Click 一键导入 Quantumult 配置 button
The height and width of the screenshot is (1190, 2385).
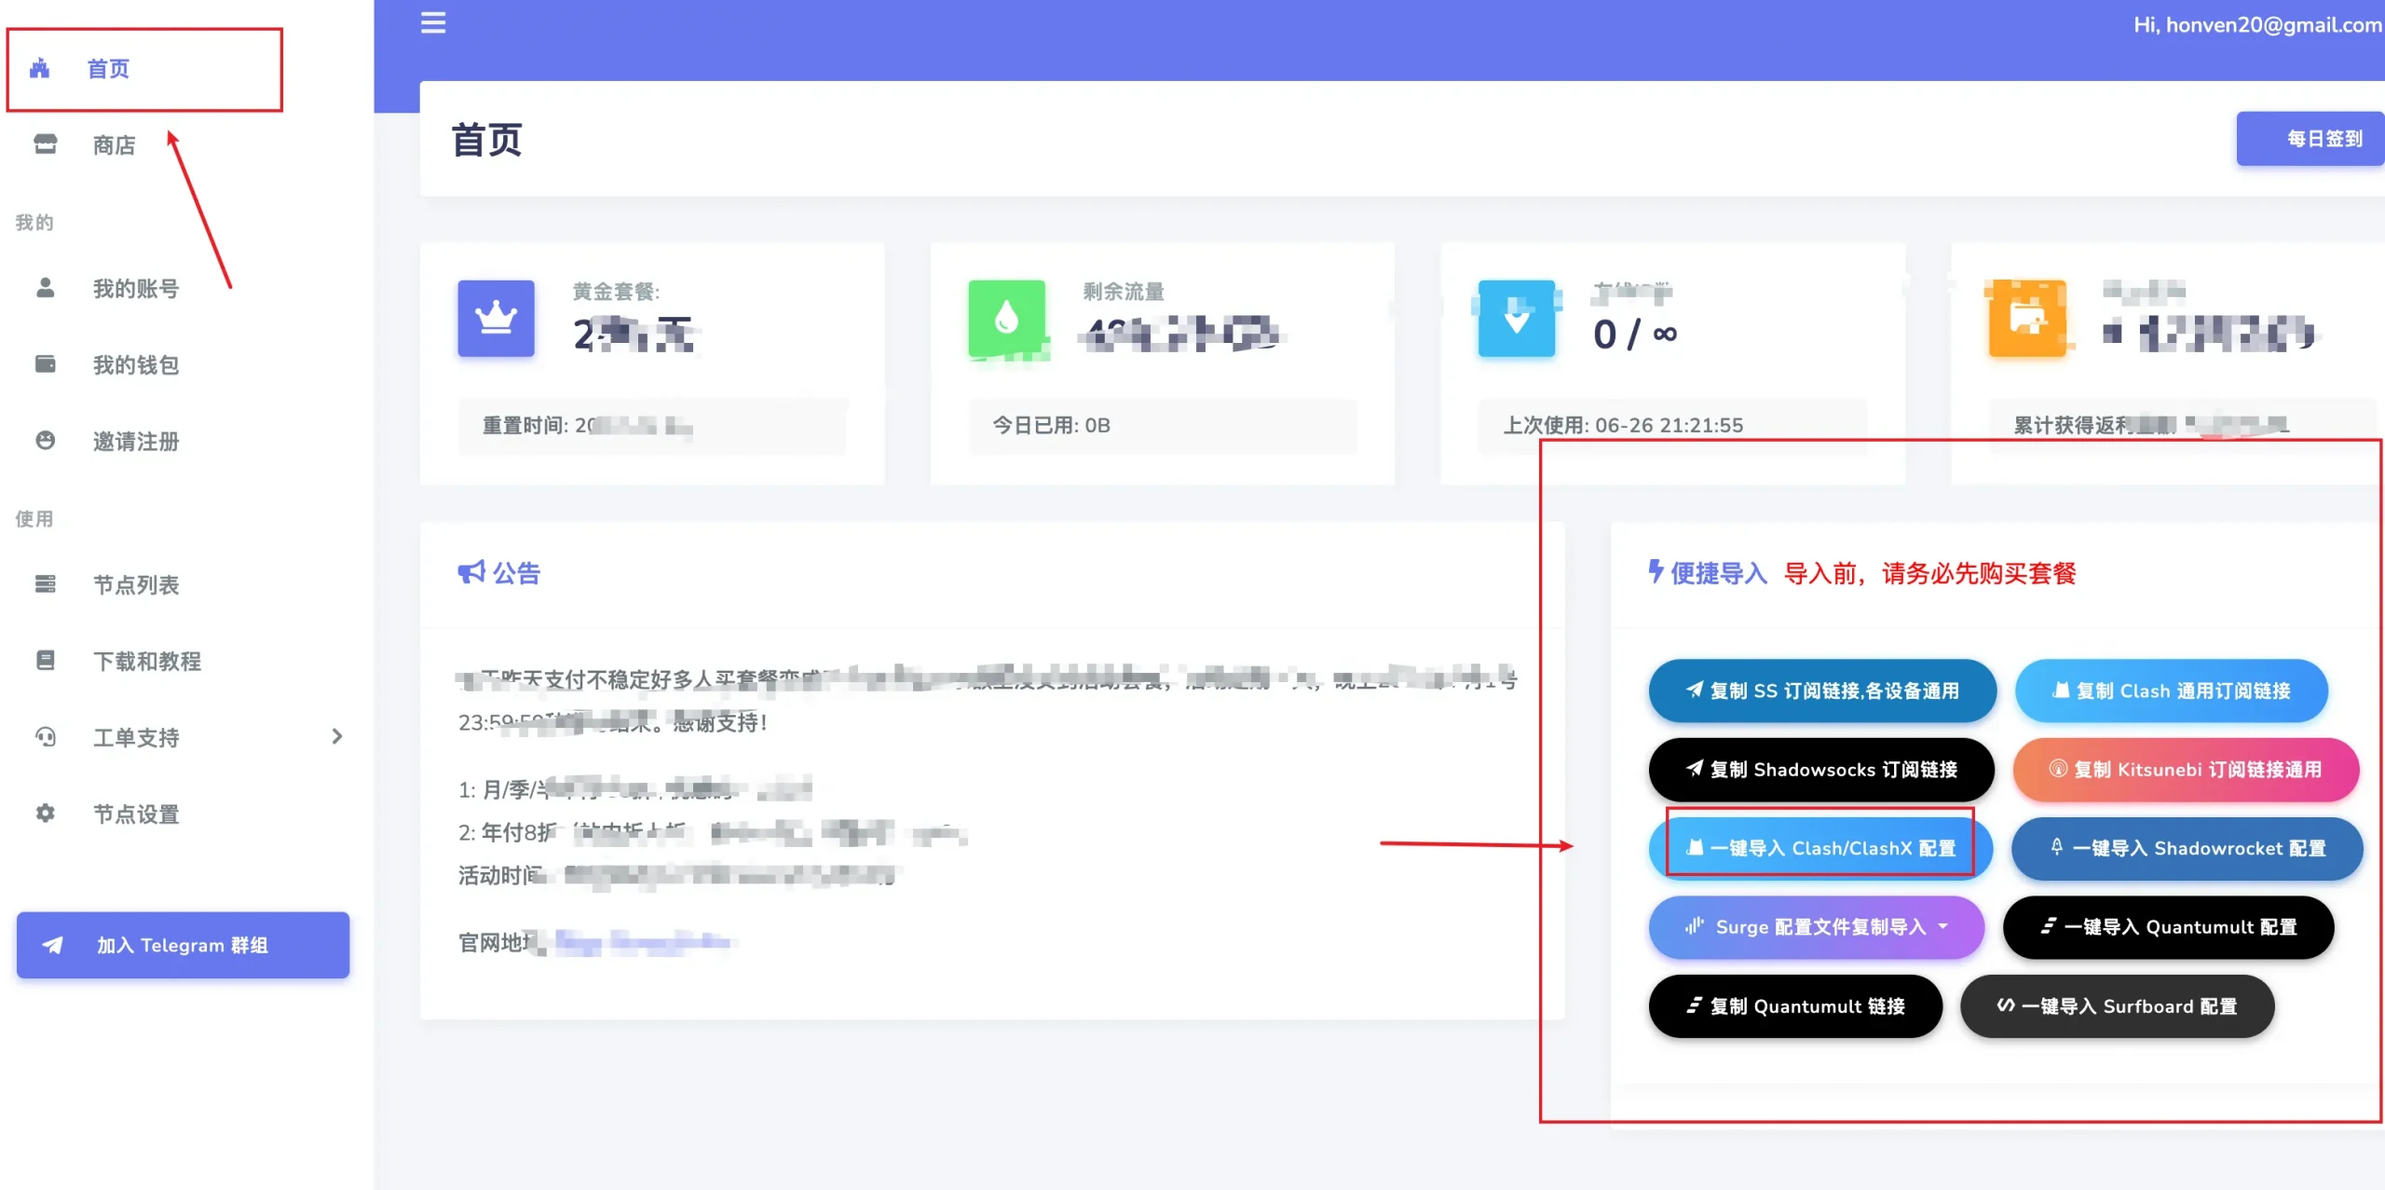[x=2168, y=927]
